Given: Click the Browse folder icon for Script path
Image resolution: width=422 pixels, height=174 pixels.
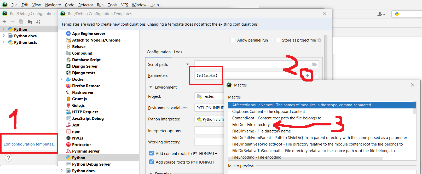Looking at the screenshot, I should tap(314, 64).
